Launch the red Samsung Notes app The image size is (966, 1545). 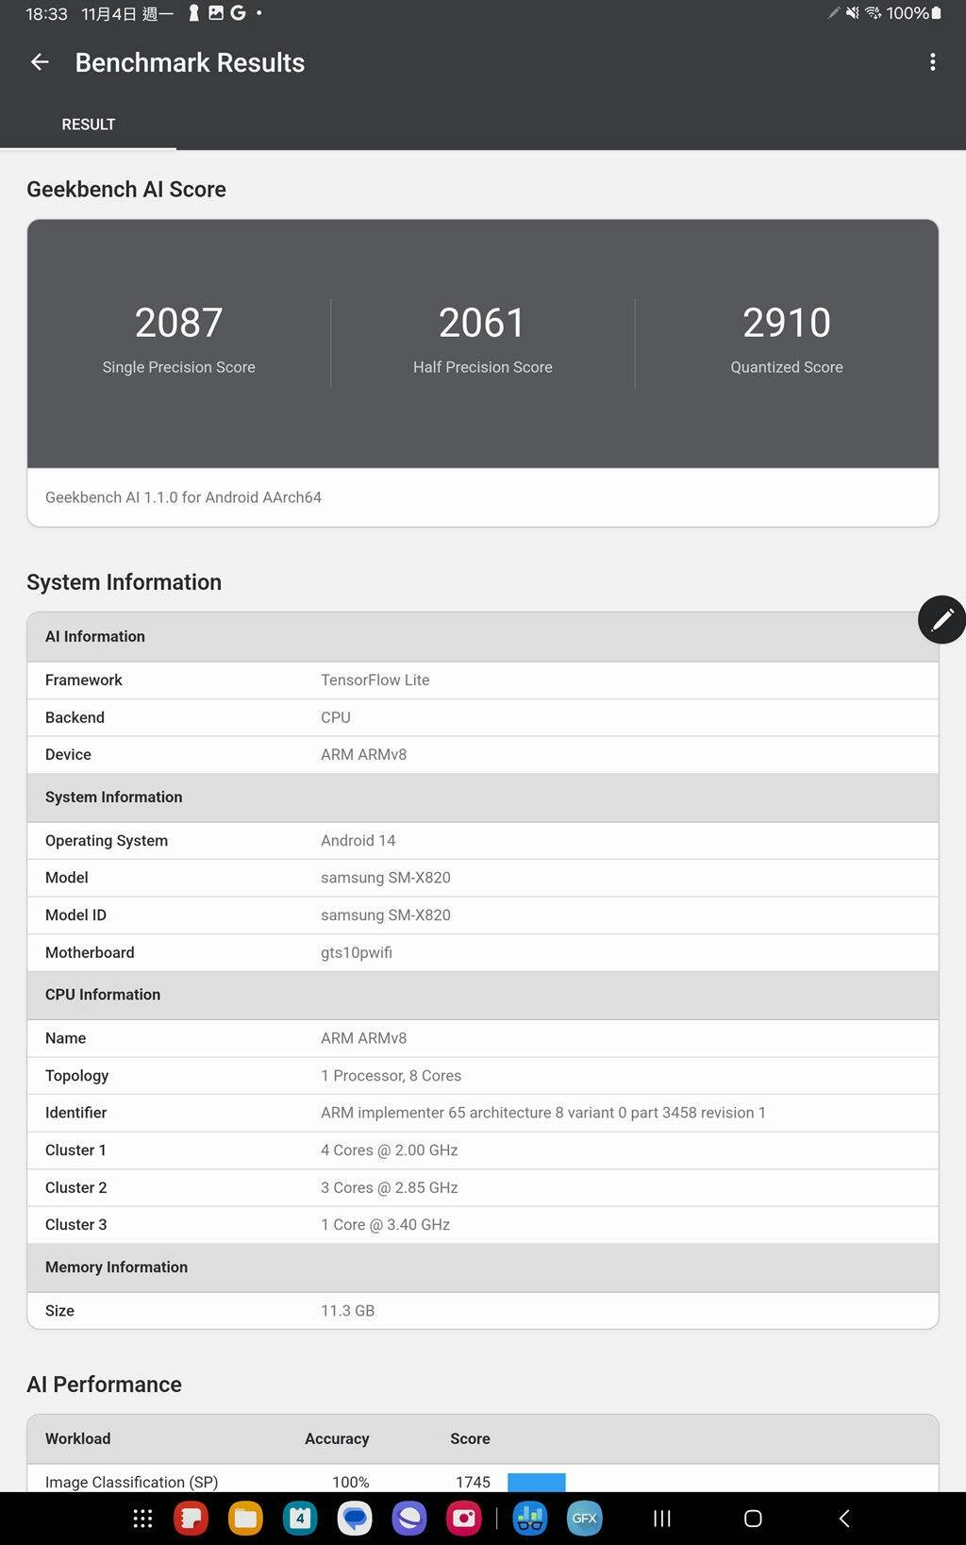click(x=192, y=1519)
